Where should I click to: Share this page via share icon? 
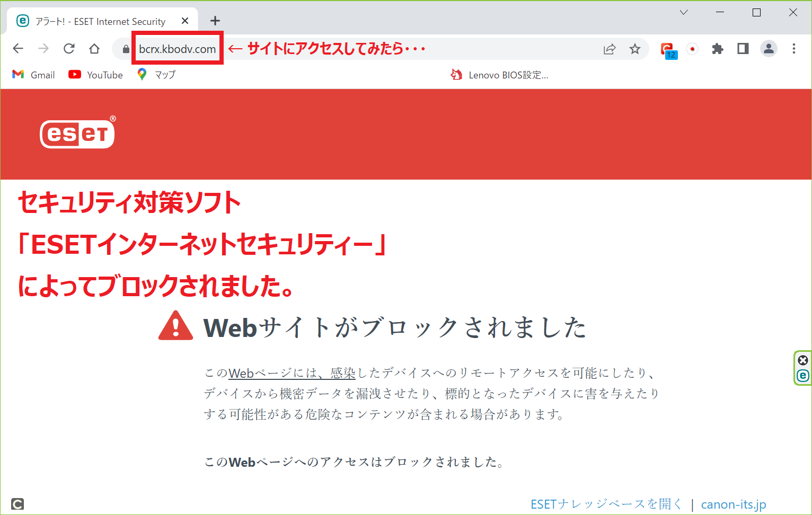pyautogui.click(x=610, y=49)
